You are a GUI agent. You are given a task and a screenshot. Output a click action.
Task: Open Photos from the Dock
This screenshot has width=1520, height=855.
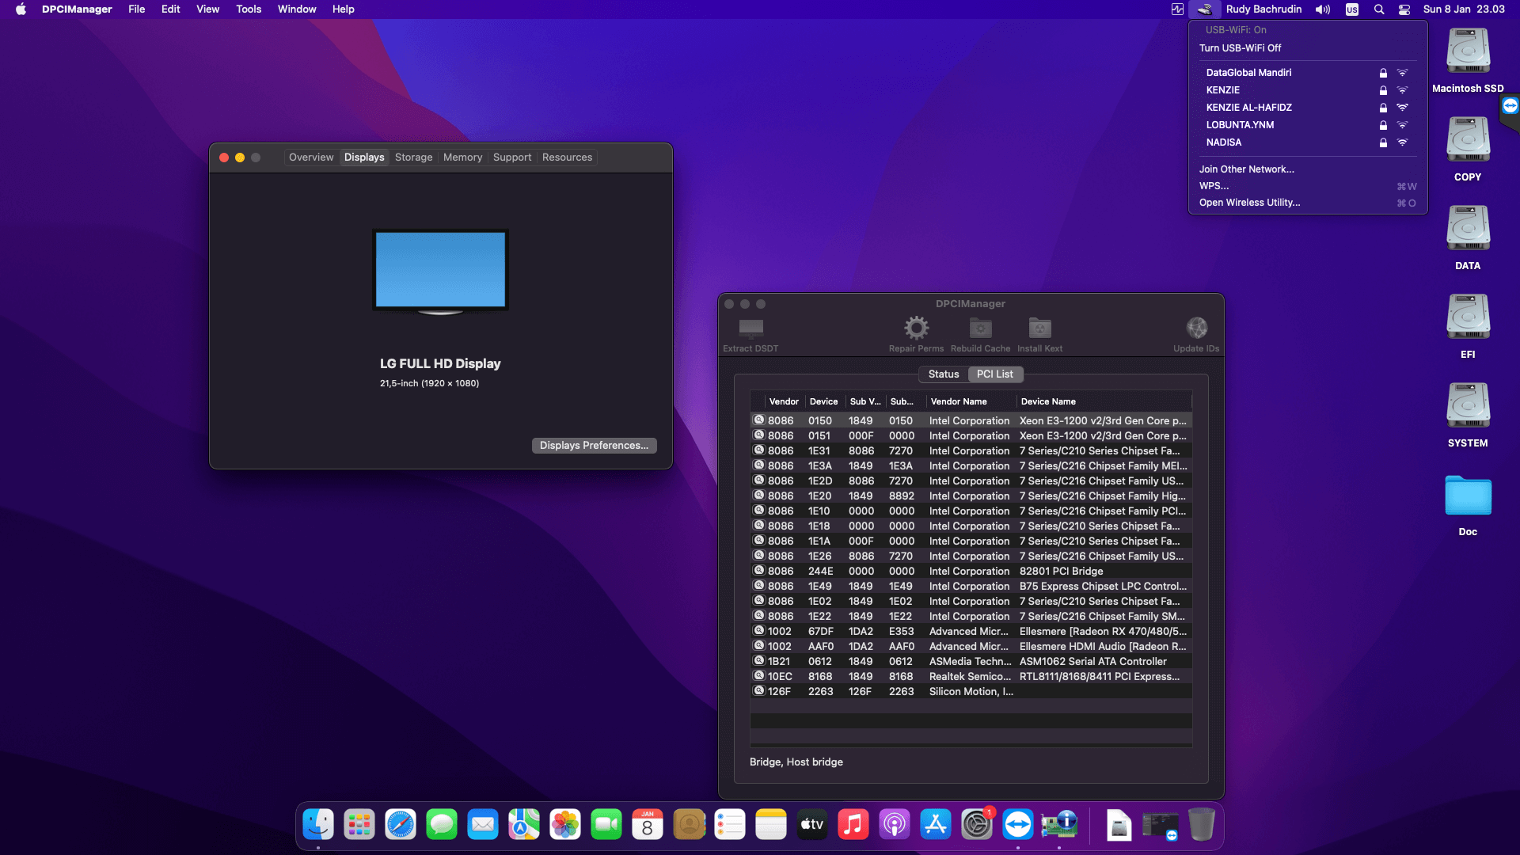tap(565, 825)
